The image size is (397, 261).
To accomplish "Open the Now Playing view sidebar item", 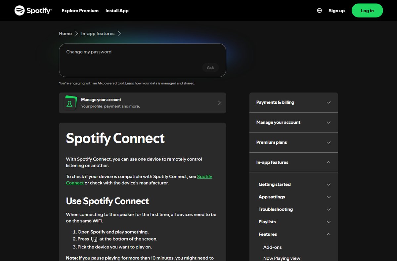I will 282,258.
